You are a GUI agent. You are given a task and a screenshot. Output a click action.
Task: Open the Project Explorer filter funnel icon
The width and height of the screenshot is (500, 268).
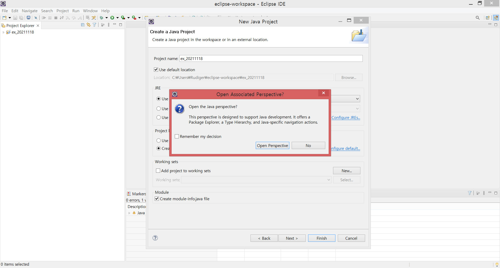[x=95, y=25]
